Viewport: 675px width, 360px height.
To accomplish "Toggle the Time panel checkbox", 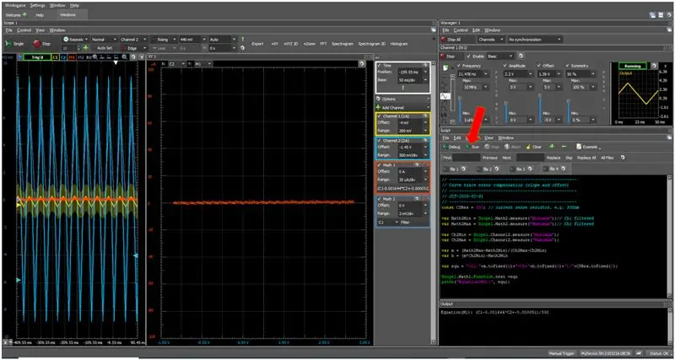I will point(379,65).
